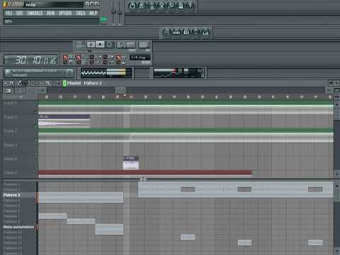Viewport: 340px width, 255px height.
Task: Click the rightmost round icon in the top shortcut row
Action: click(x=190, y=6)
